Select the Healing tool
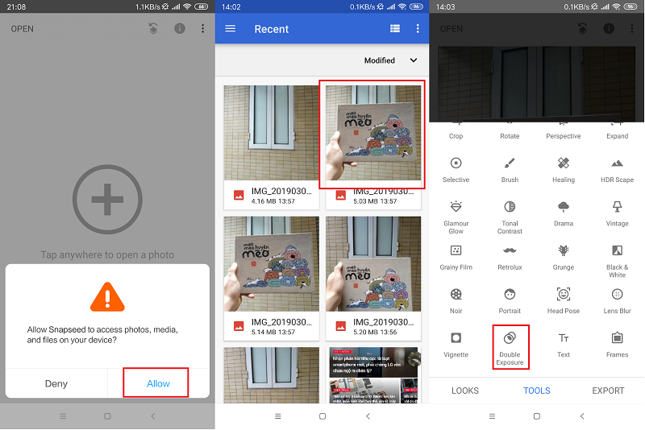 click(x=563, y=170)
